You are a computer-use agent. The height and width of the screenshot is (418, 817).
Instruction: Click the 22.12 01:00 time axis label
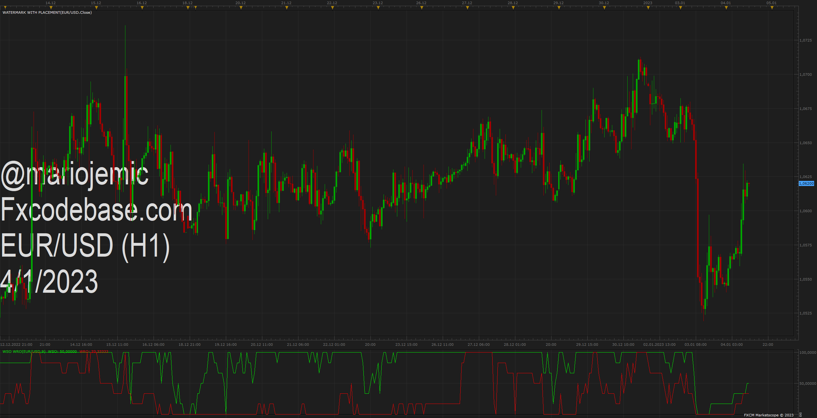pyautogui.click(x=334, y=344)
